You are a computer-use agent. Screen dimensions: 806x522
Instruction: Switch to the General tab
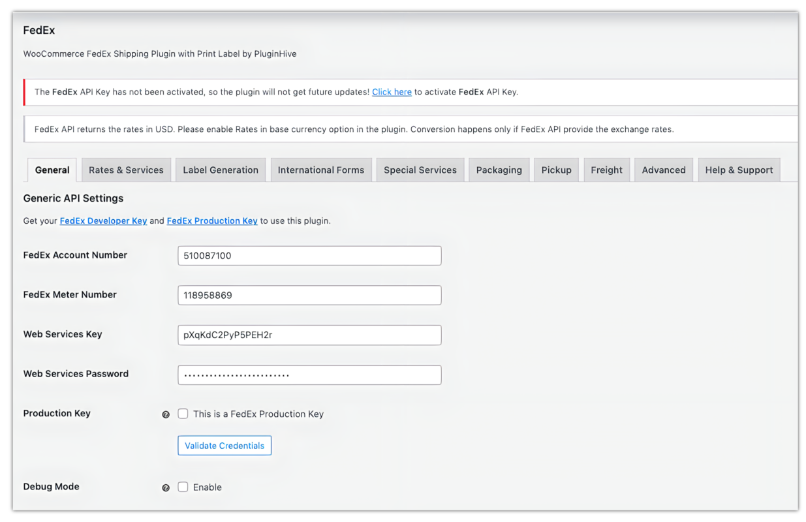(52, 170)
